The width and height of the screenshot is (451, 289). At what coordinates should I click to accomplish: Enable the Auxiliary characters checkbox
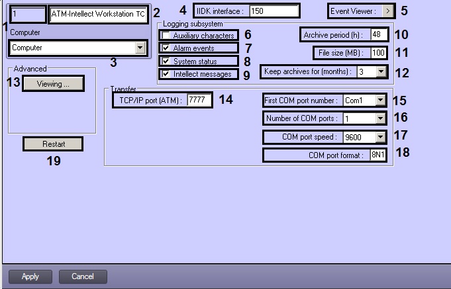tap(166, 35)
